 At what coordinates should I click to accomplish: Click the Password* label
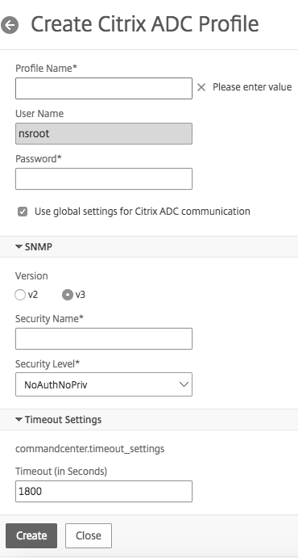[39, 159]
